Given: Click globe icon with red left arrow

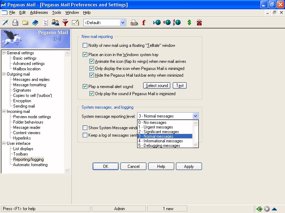Looking at the screenshot, I should [167, 22].
